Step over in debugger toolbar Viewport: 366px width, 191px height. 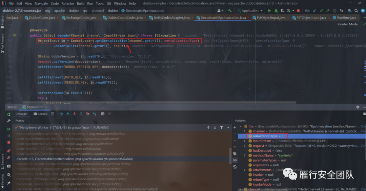click(x=61, y=114)
